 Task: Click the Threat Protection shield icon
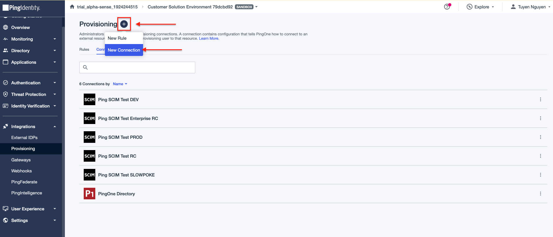tap(6, 94)
